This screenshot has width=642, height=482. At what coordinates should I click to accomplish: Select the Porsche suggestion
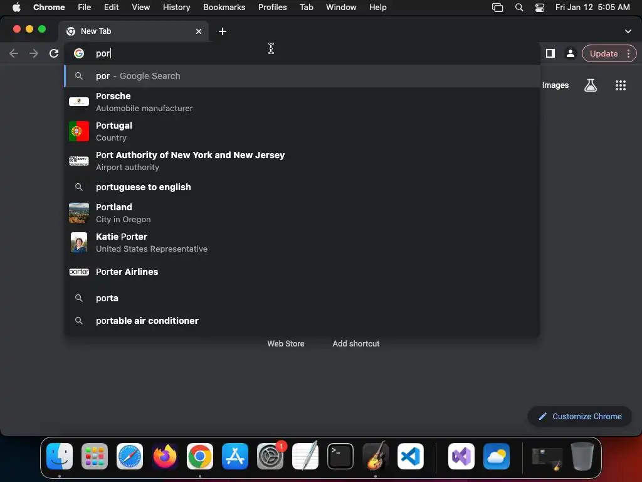click(x=302, y=102)
